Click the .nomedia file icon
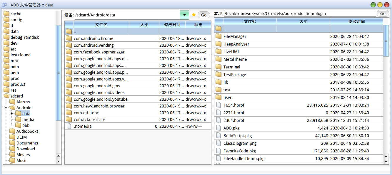Image resolution: width=392 pixels, height=175 pixels. point(69,126)
